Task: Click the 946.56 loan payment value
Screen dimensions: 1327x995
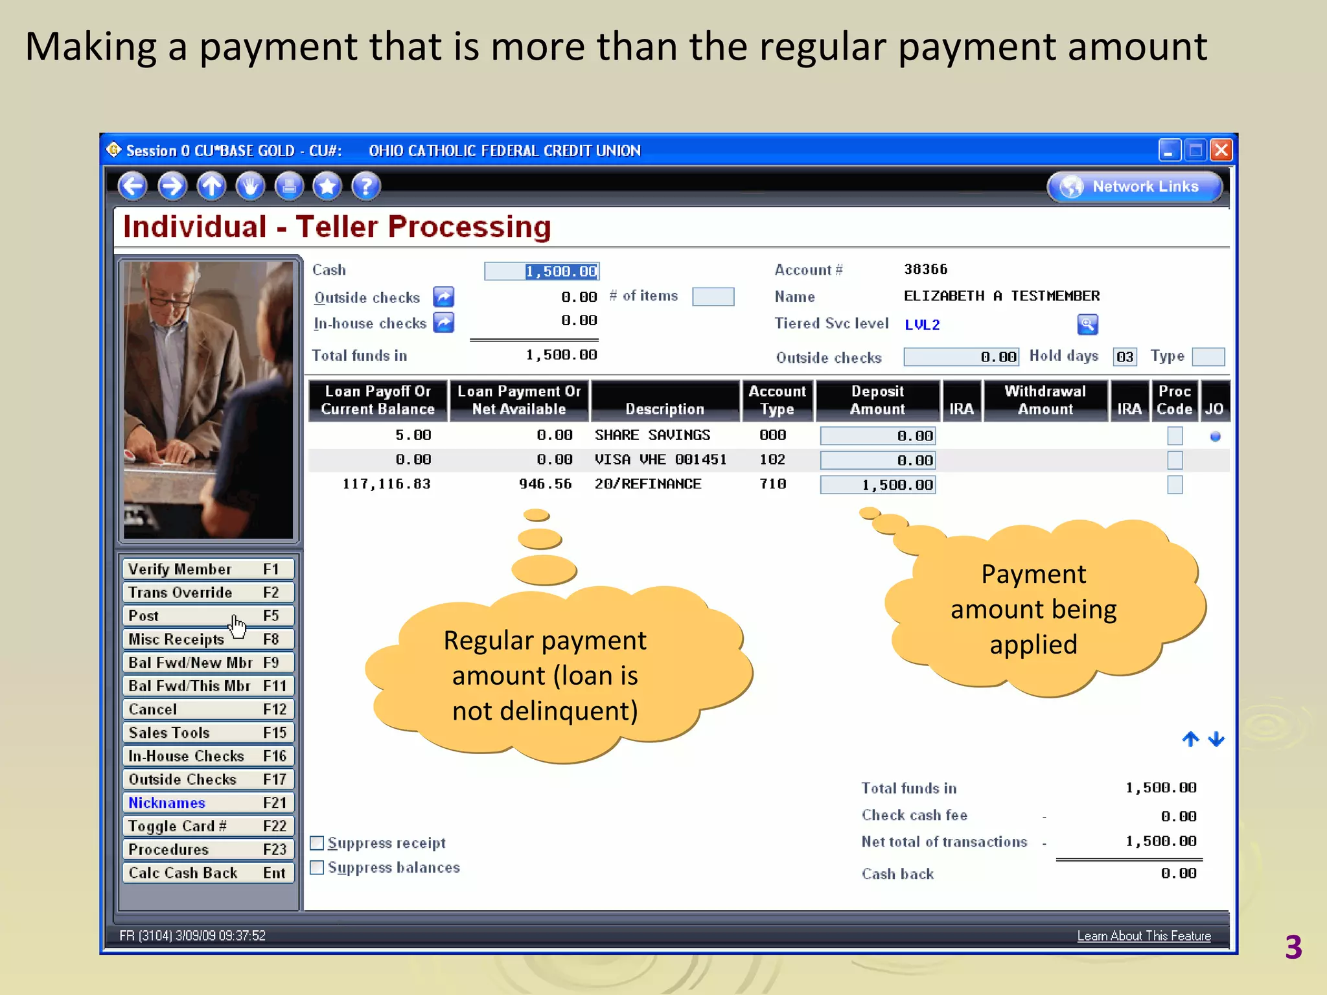Action: point(545,484)
